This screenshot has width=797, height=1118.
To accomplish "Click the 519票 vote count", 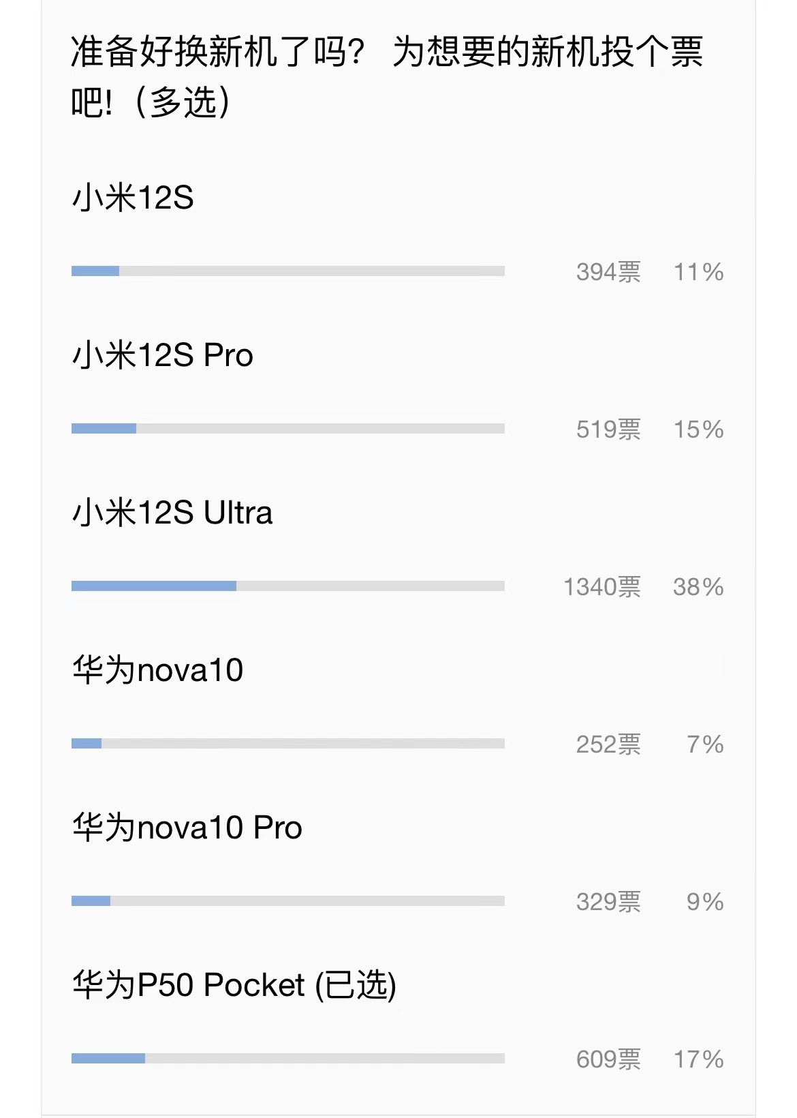I will click(609, 429).
